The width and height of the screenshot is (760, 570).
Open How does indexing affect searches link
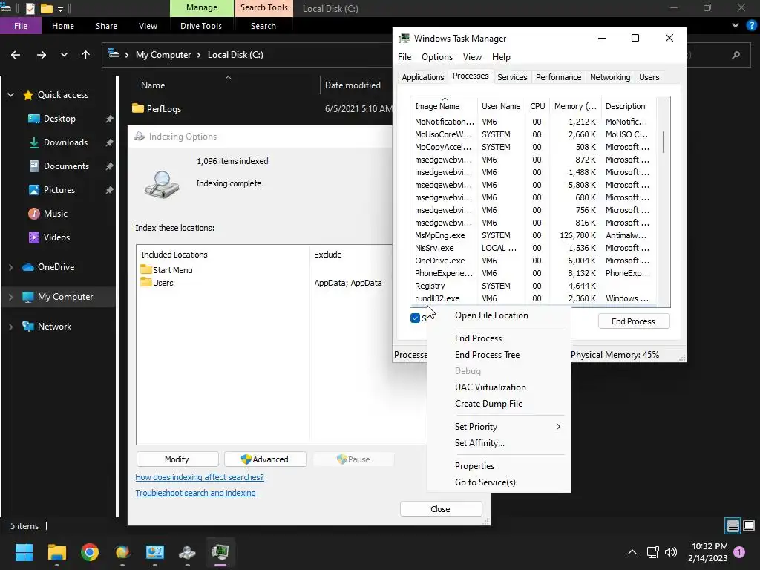(x=200, y=477)
